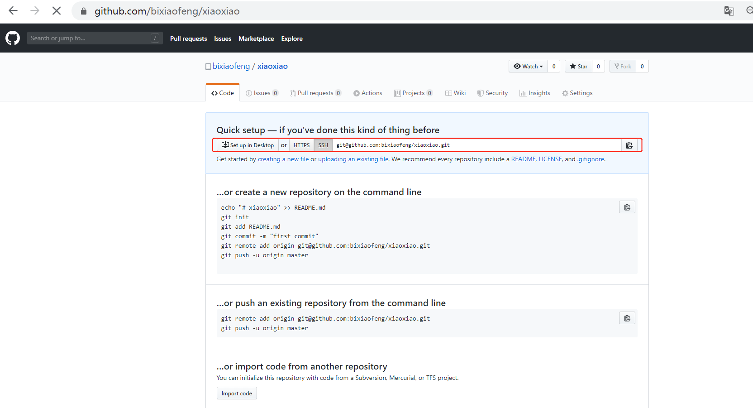This screenshot has width=753, height=408.
Task: Click the heading about pushing an existing repository
Action: coord(331,303)
